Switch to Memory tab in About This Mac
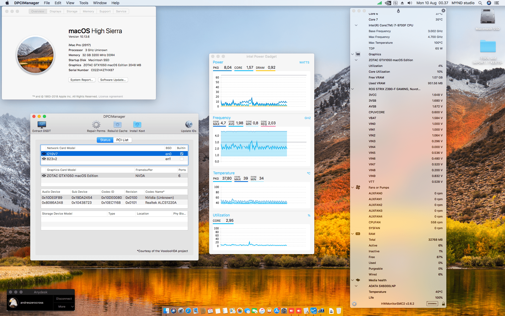 (x=88, y=11)
